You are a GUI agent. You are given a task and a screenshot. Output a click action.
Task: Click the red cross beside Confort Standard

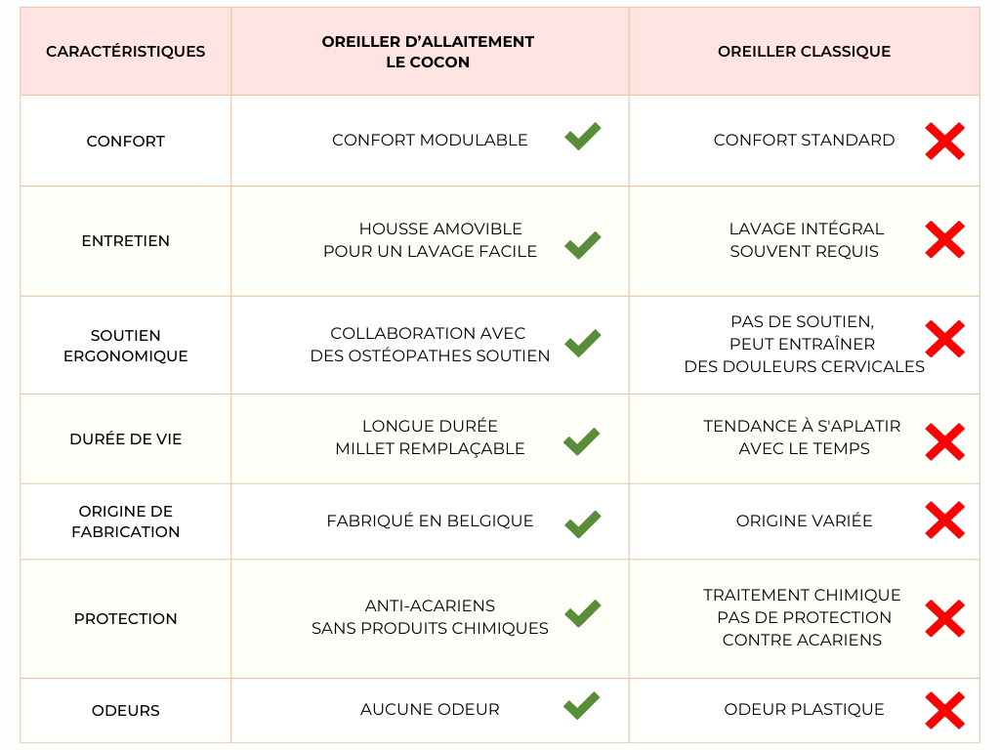point(944,142)
